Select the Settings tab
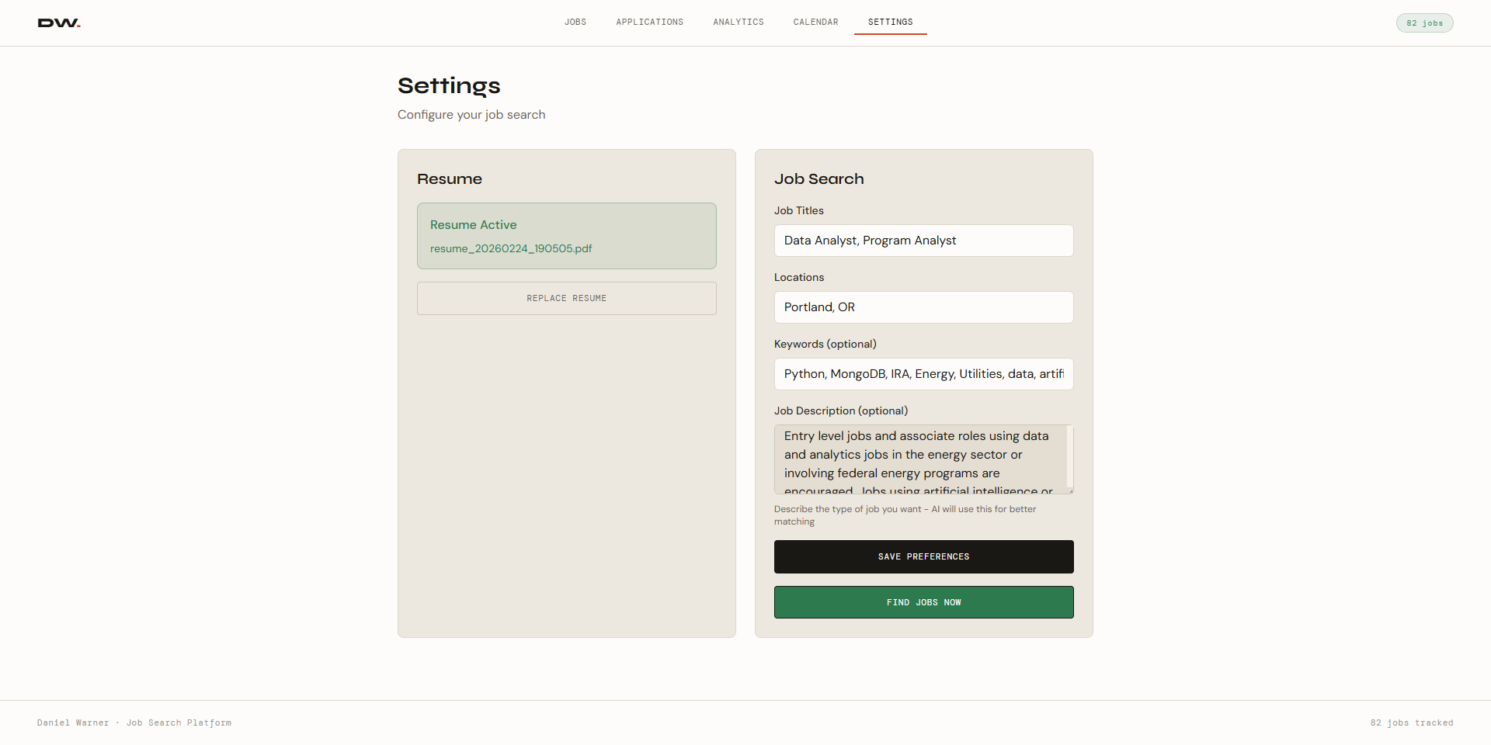1491x745 pixels. [891, 23]
